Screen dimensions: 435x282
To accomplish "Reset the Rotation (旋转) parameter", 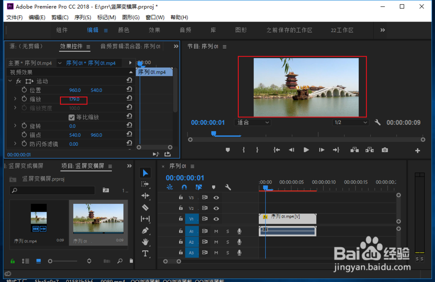I will (129, 125).
